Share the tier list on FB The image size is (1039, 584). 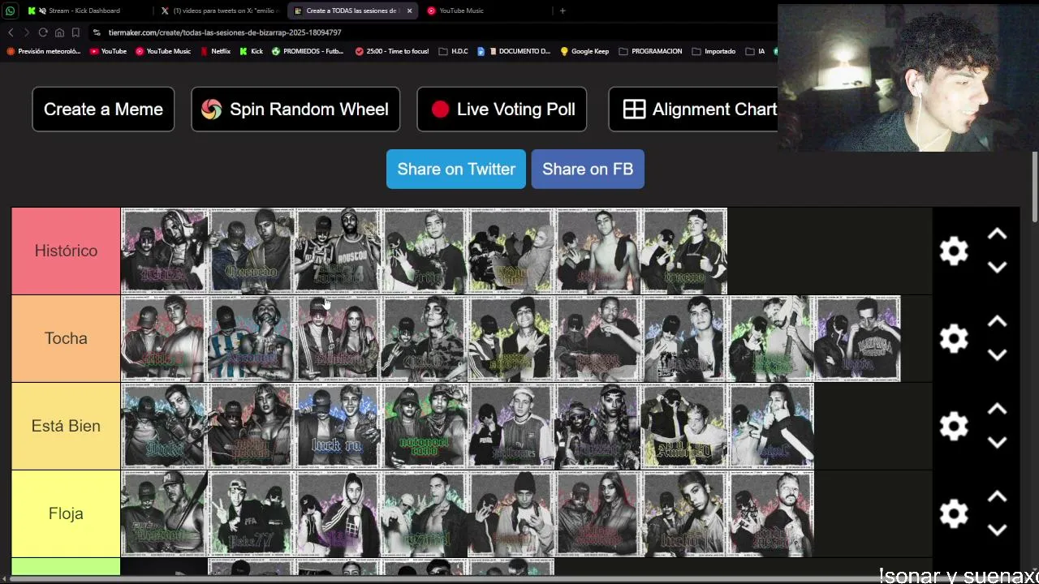pos(588,169)
